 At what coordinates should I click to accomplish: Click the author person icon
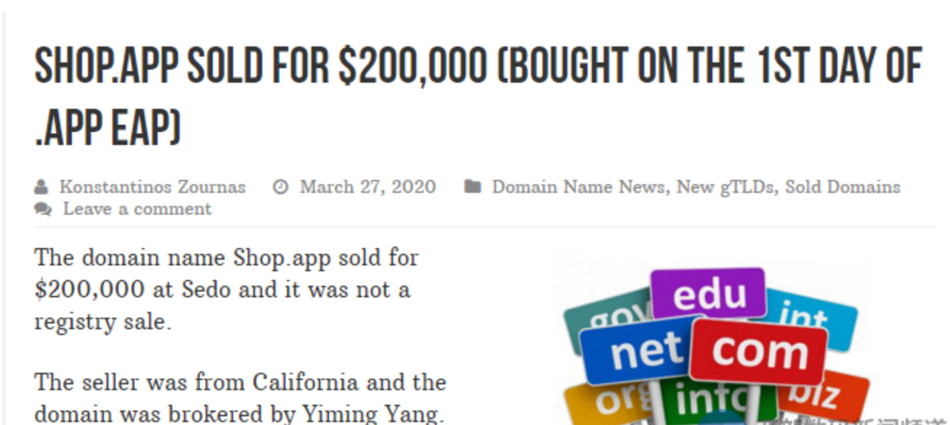coord(41,187)
